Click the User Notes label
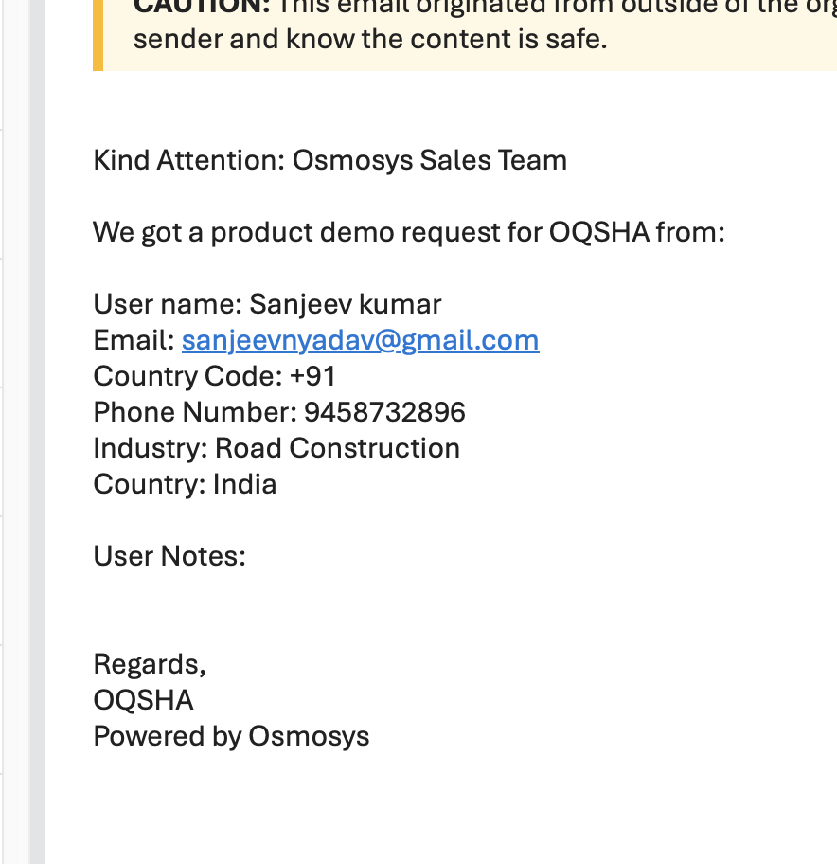Viewport: 837px width, 864px height. pos(169,556)
